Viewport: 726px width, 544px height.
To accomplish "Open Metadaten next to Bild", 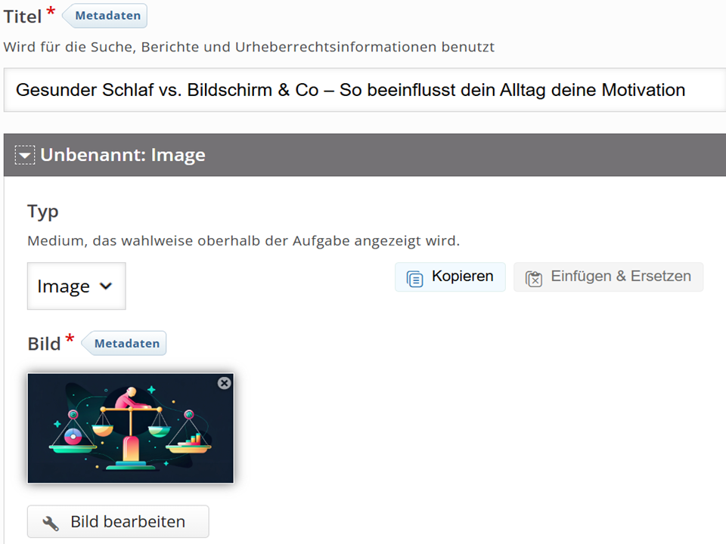I will [126, 344].
